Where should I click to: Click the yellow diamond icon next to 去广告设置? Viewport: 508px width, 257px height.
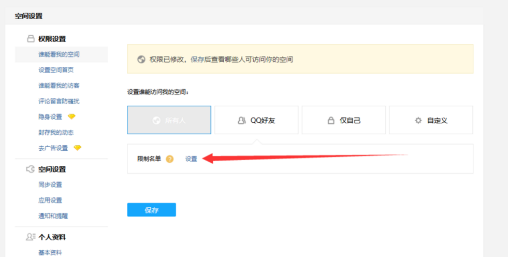77,148
